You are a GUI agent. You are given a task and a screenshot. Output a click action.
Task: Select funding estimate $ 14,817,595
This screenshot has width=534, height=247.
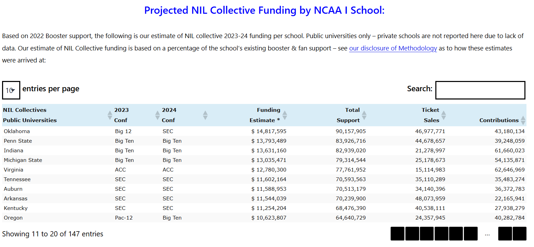(269, 131)
